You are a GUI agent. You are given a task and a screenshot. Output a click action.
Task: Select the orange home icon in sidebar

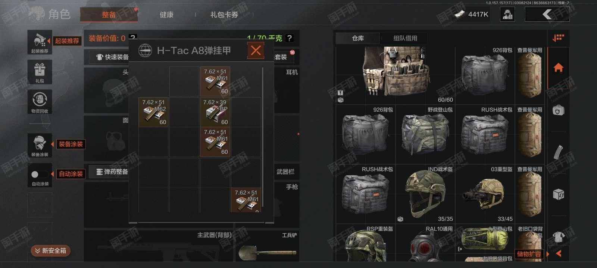coord(558,68)
